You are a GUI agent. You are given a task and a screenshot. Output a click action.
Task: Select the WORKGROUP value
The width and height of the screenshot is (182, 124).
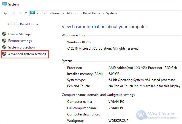118,121
